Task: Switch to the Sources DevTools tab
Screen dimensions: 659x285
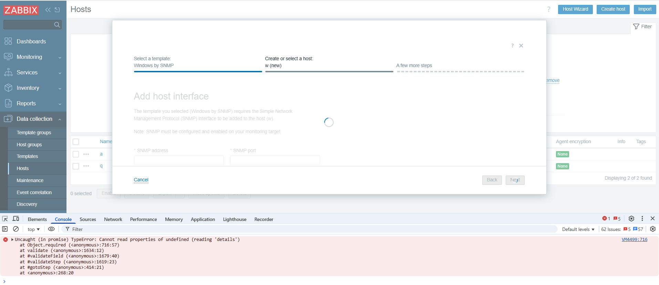Action: (x=88, y=219)
